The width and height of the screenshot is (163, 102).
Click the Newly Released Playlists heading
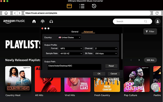coord(23,60)
